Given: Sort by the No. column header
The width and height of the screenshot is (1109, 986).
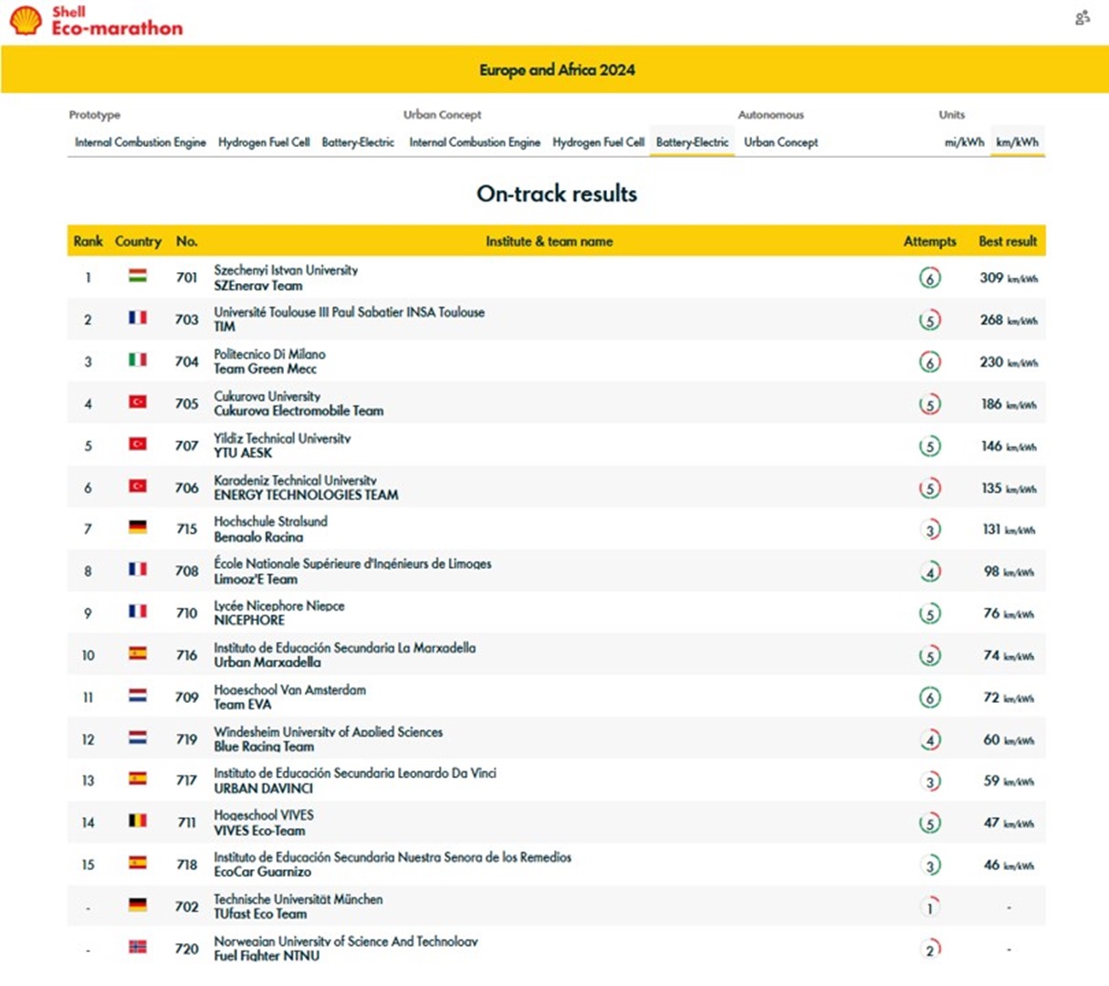Looking at the screenshot, I should point(187,241).
